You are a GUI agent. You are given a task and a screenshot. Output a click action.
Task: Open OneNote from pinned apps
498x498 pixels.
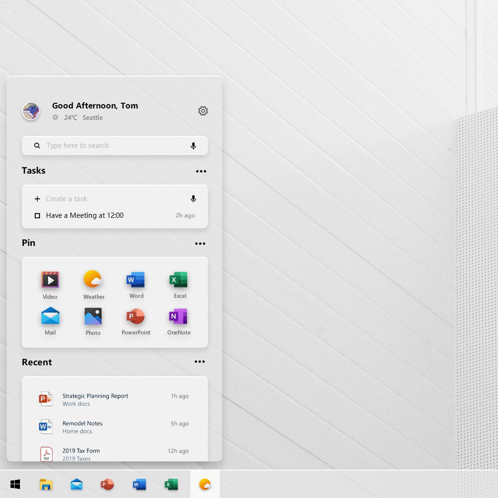click(179, 321)
